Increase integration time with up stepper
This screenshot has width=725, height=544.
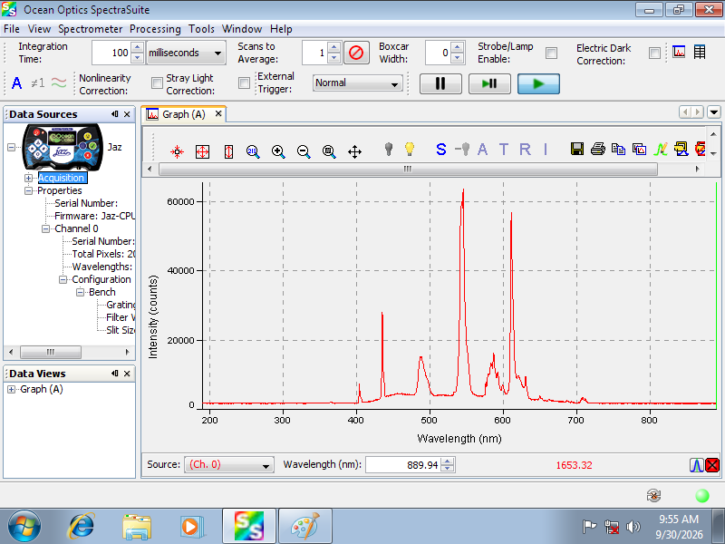click(137, 47)
